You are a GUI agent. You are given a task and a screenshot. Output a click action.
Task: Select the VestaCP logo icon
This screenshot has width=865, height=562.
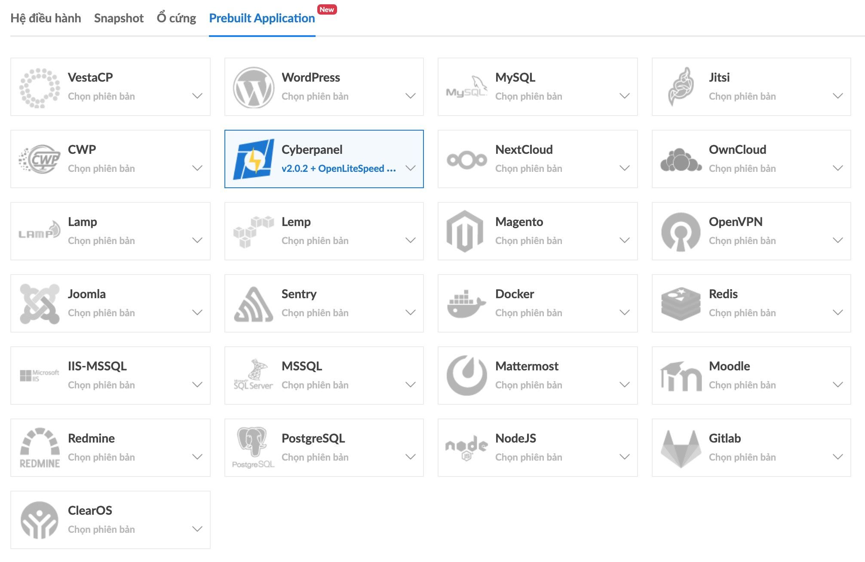click(x=39, y=88)
